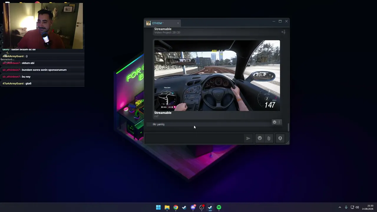377x212 pixels.
Task: Play the rx7 Streamable video preview
Action: pos(217,75)
